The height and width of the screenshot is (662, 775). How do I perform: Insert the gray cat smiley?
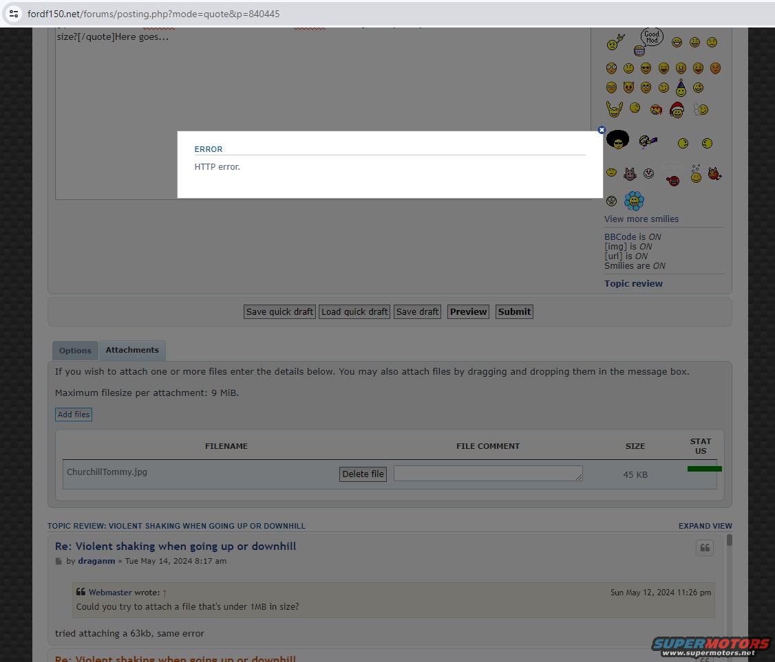click(x=630, y=174)
